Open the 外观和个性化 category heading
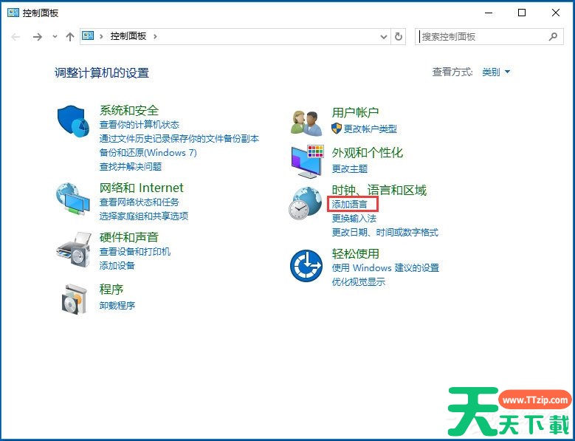The width and height of the screenshot is (575, 441). [x=367, y=153]
